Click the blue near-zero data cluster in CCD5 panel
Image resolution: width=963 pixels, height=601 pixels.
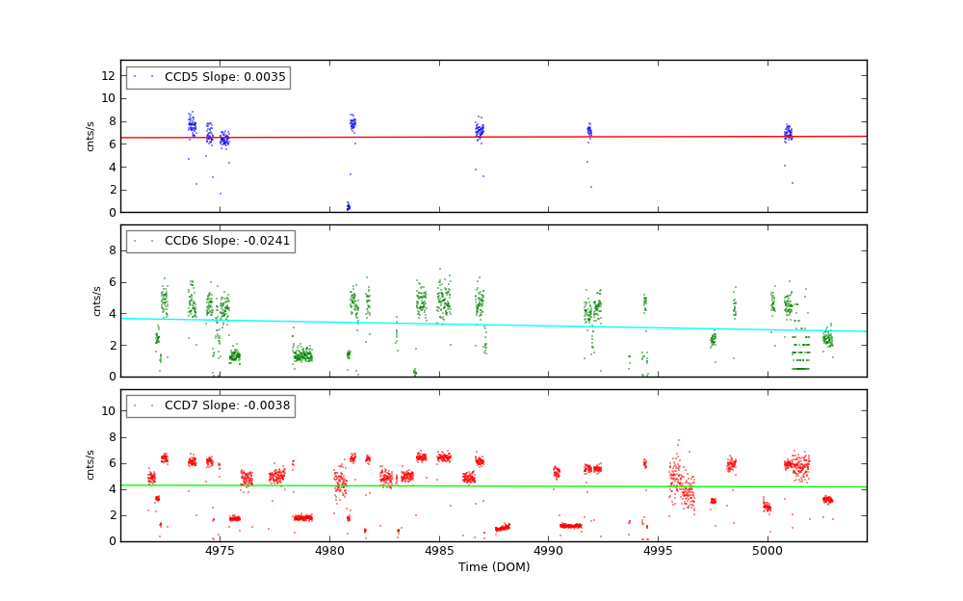(348, 206)
